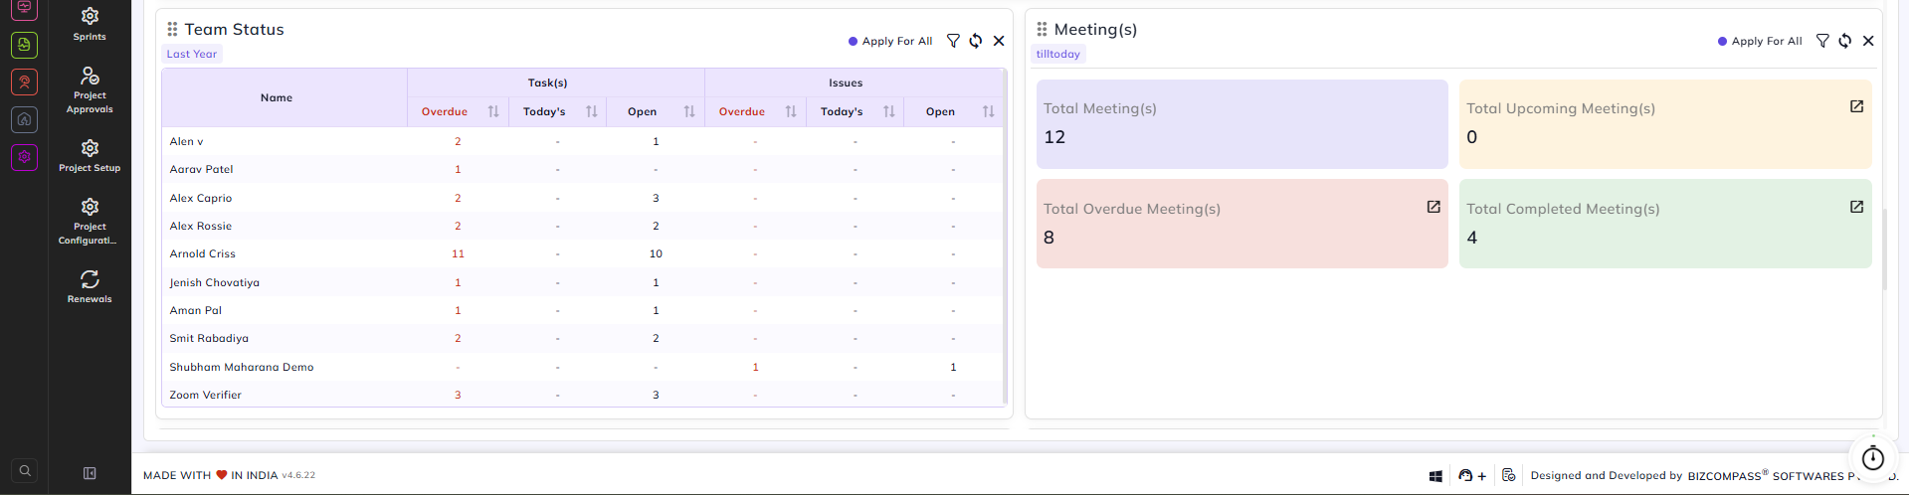Viewport: 1909px width, 495px height.
Task: Select the Alex Caprio row name
Action: [201, 198]
